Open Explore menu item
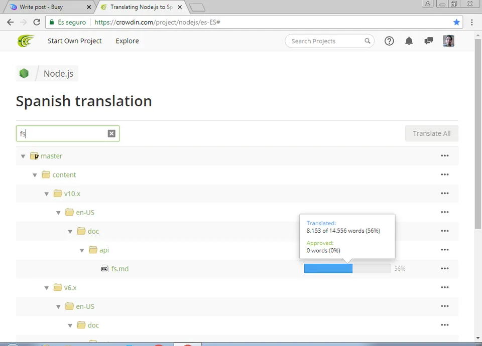This screenshot has width=482, height=346. 127,41
